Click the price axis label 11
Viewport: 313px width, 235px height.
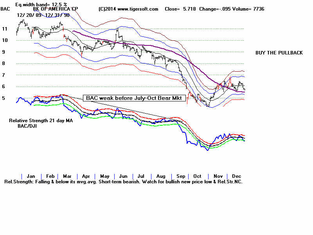[5, 29]
